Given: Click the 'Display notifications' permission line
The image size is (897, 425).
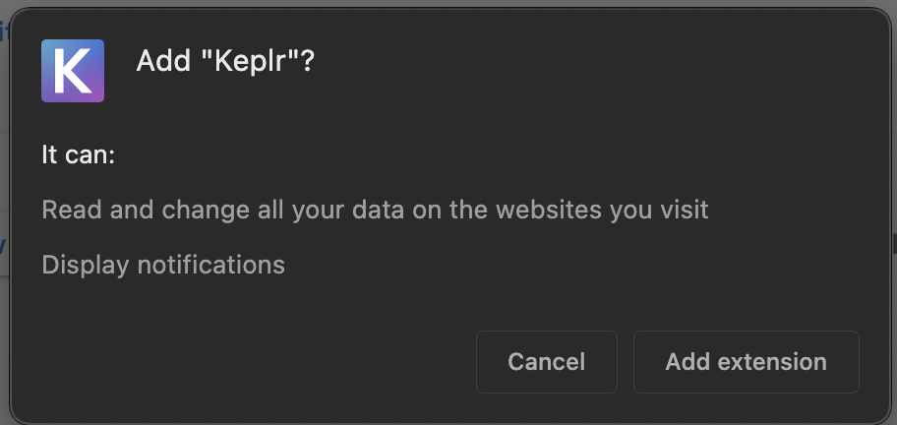Looking at the screenshot, I should coord(163,265).
